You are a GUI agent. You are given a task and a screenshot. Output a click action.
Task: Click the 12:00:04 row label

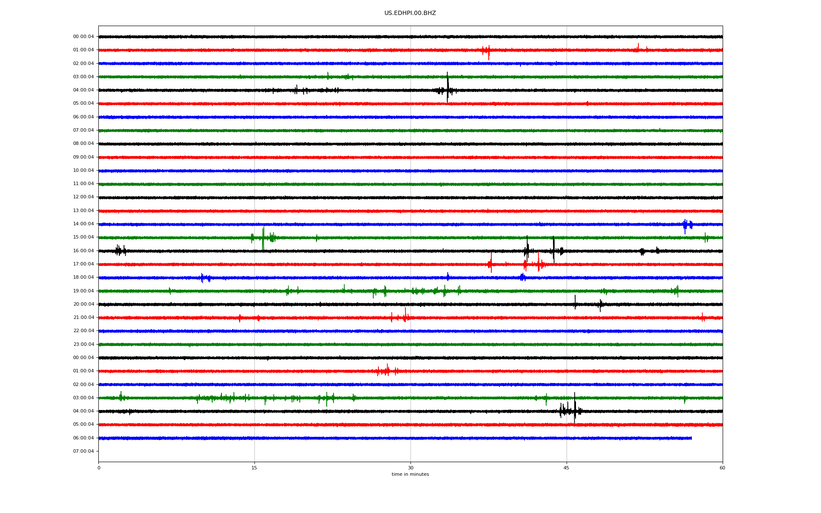coord(83,197)
